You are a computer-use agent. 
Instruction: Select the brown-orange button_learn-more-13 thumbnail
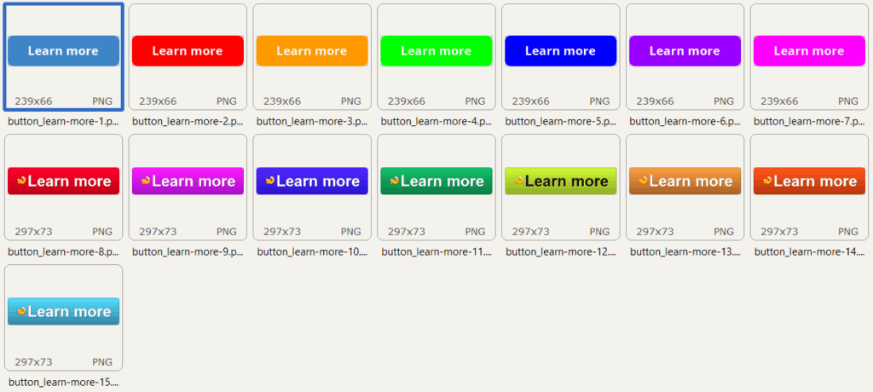(685, 182)
